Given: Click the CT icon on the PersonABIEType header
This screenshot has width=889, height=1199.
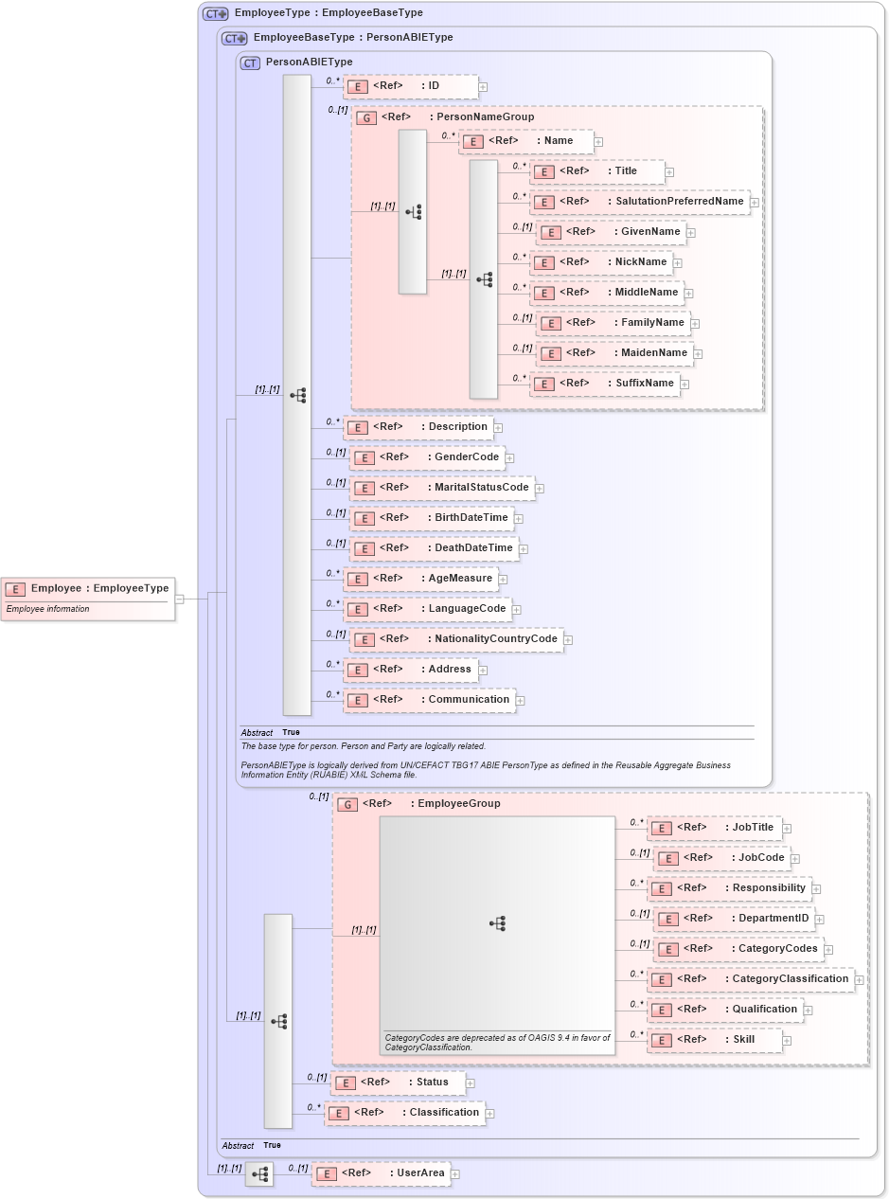Looking at the screenshot, I should coord(248,63).
